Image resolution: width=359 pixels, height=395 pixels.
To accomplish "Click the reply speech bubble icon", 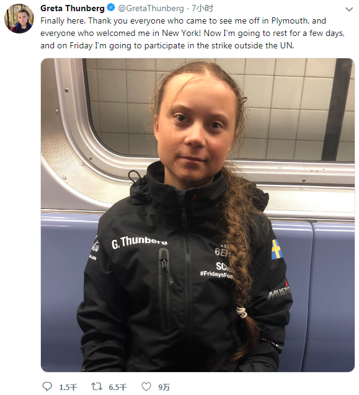I will click(x=47, y=386).
